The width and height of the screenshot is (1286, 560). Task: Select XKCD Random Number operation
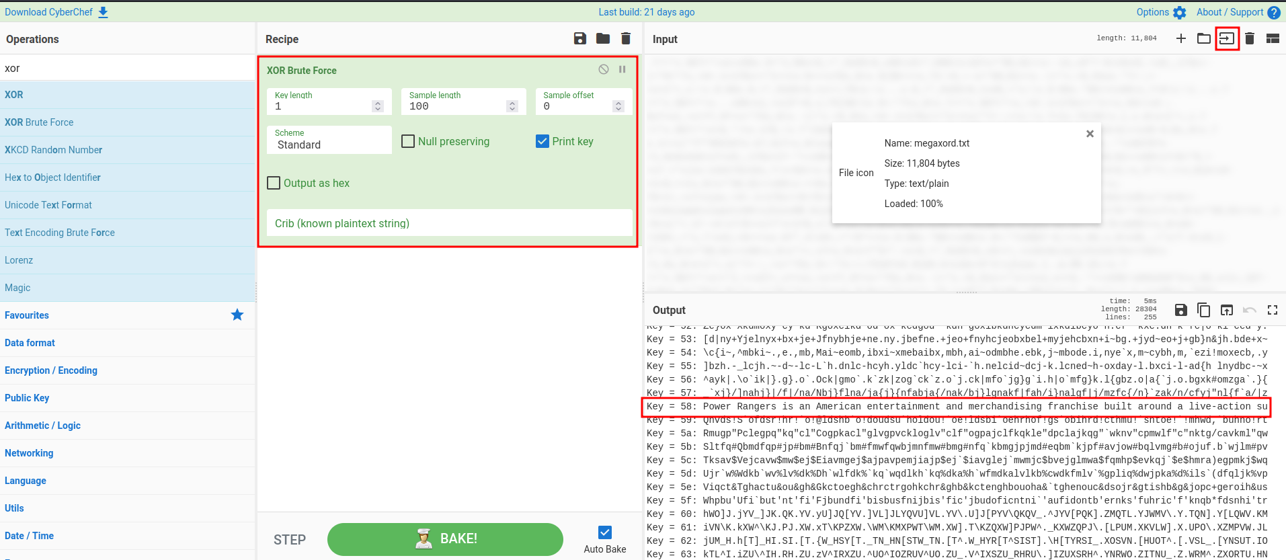tap(128, 150)
